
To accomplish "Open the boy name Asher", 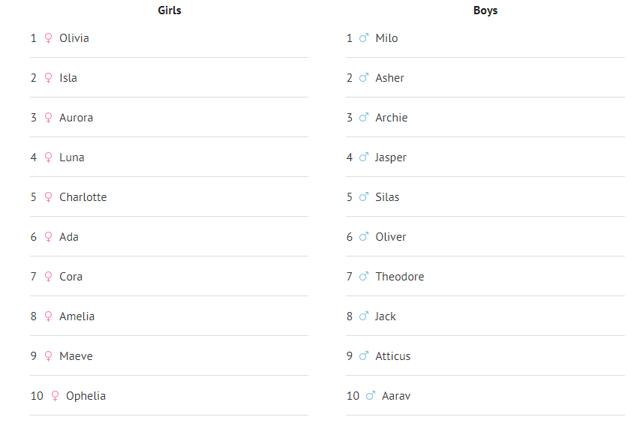I will [x=390, y=78].
